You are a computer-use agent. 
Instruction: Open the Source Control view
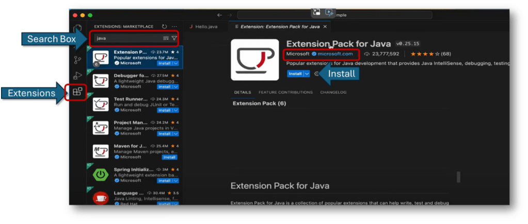point(77,60)
